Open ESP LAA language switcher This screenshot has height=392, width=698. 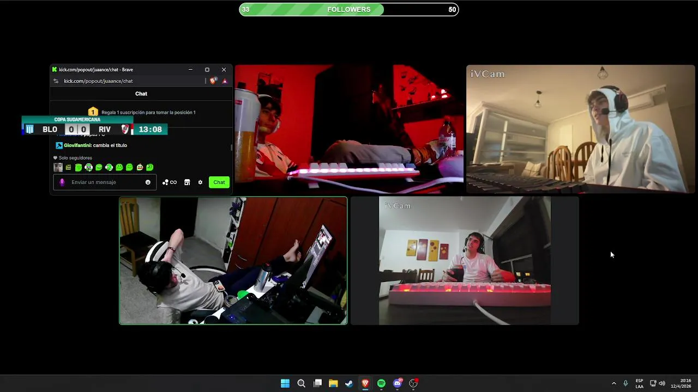tap(639, 383)
